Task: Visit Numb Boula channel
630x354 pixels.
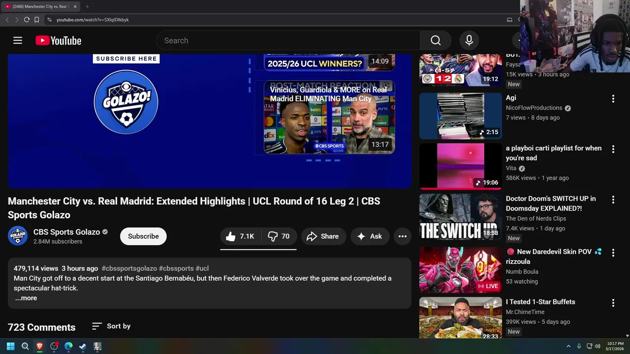Action: (522, 271)
